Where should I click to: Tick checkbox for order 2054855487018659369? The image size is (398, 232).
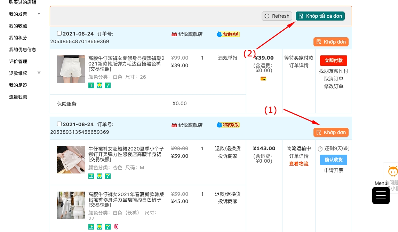(x=59, y=33)
